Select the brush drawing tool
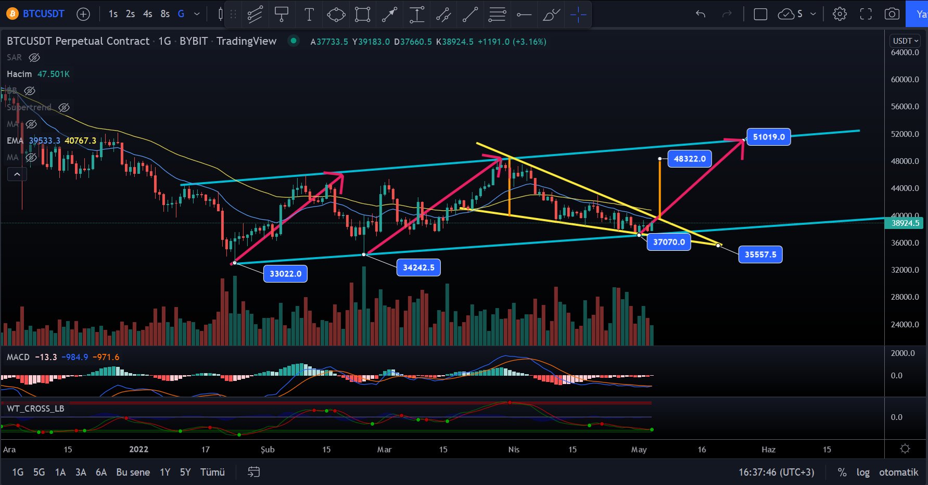Screen dimensions: 928x485 [x=551, y=15]
